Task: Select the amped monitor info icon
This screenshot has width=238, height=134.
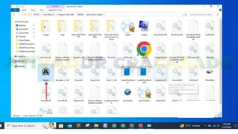Action: pos(144,28)
